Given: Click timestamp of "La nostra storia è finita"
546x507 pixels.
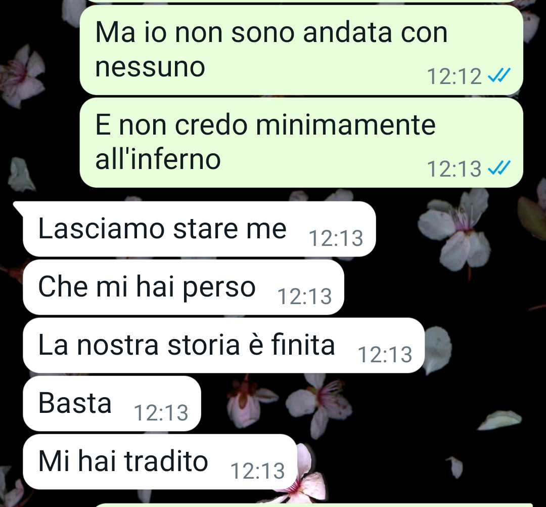Looking at the screenshot, I should (x=385, y=355).
